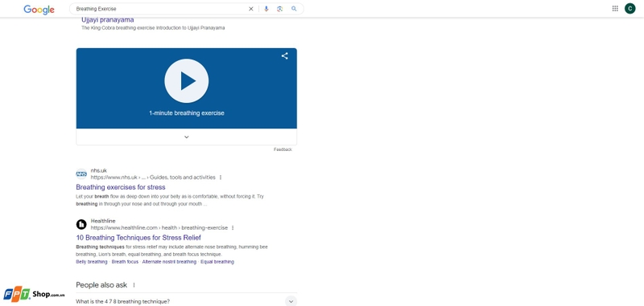
Task: Send Feedback on breathing exercise card
Action: [x=283, y=149]
